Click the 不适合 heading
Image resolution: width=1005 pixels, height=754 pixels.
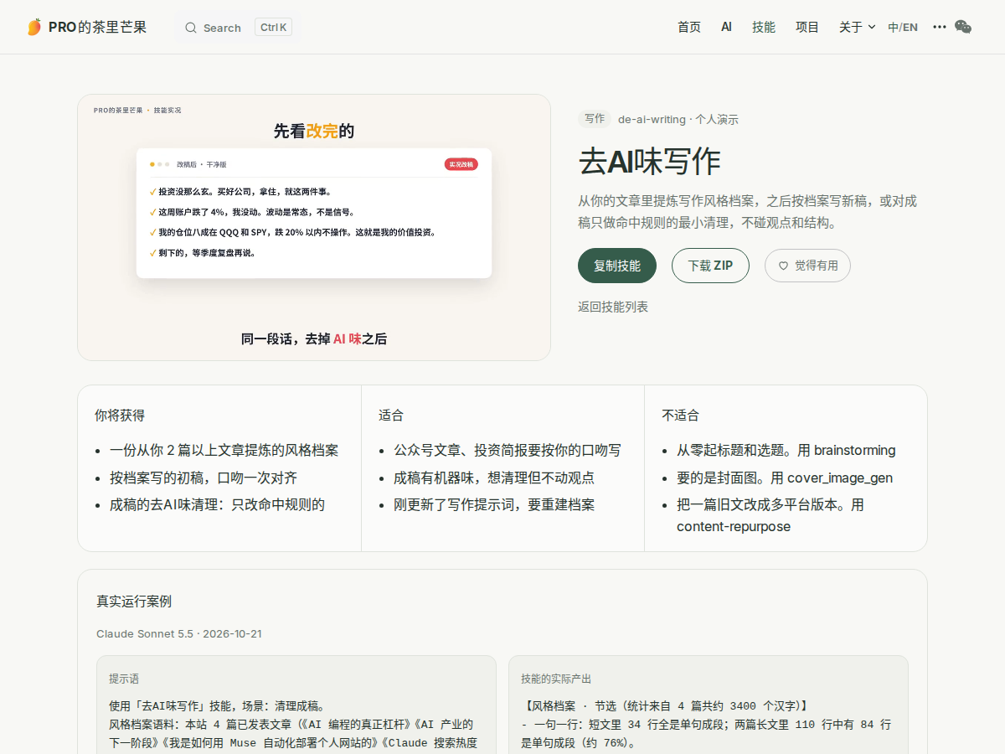coord(680,415)
